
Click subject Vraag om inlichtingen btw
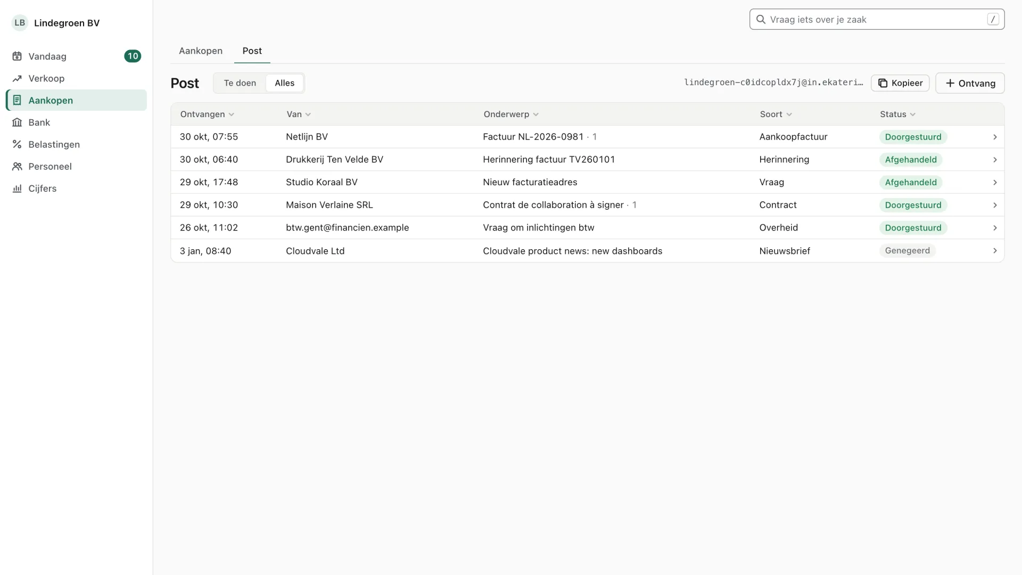coord(538,228)
